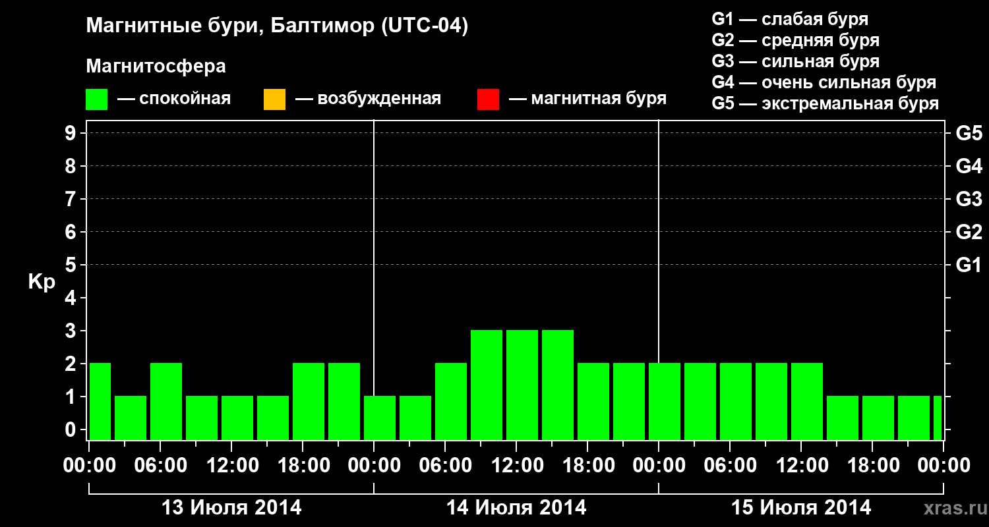Image resolution: width=989 pixels, height=527 pixels.
Task: Click the G3 label on the right axis
Action: pyautogui.click(x=969, y=199)
